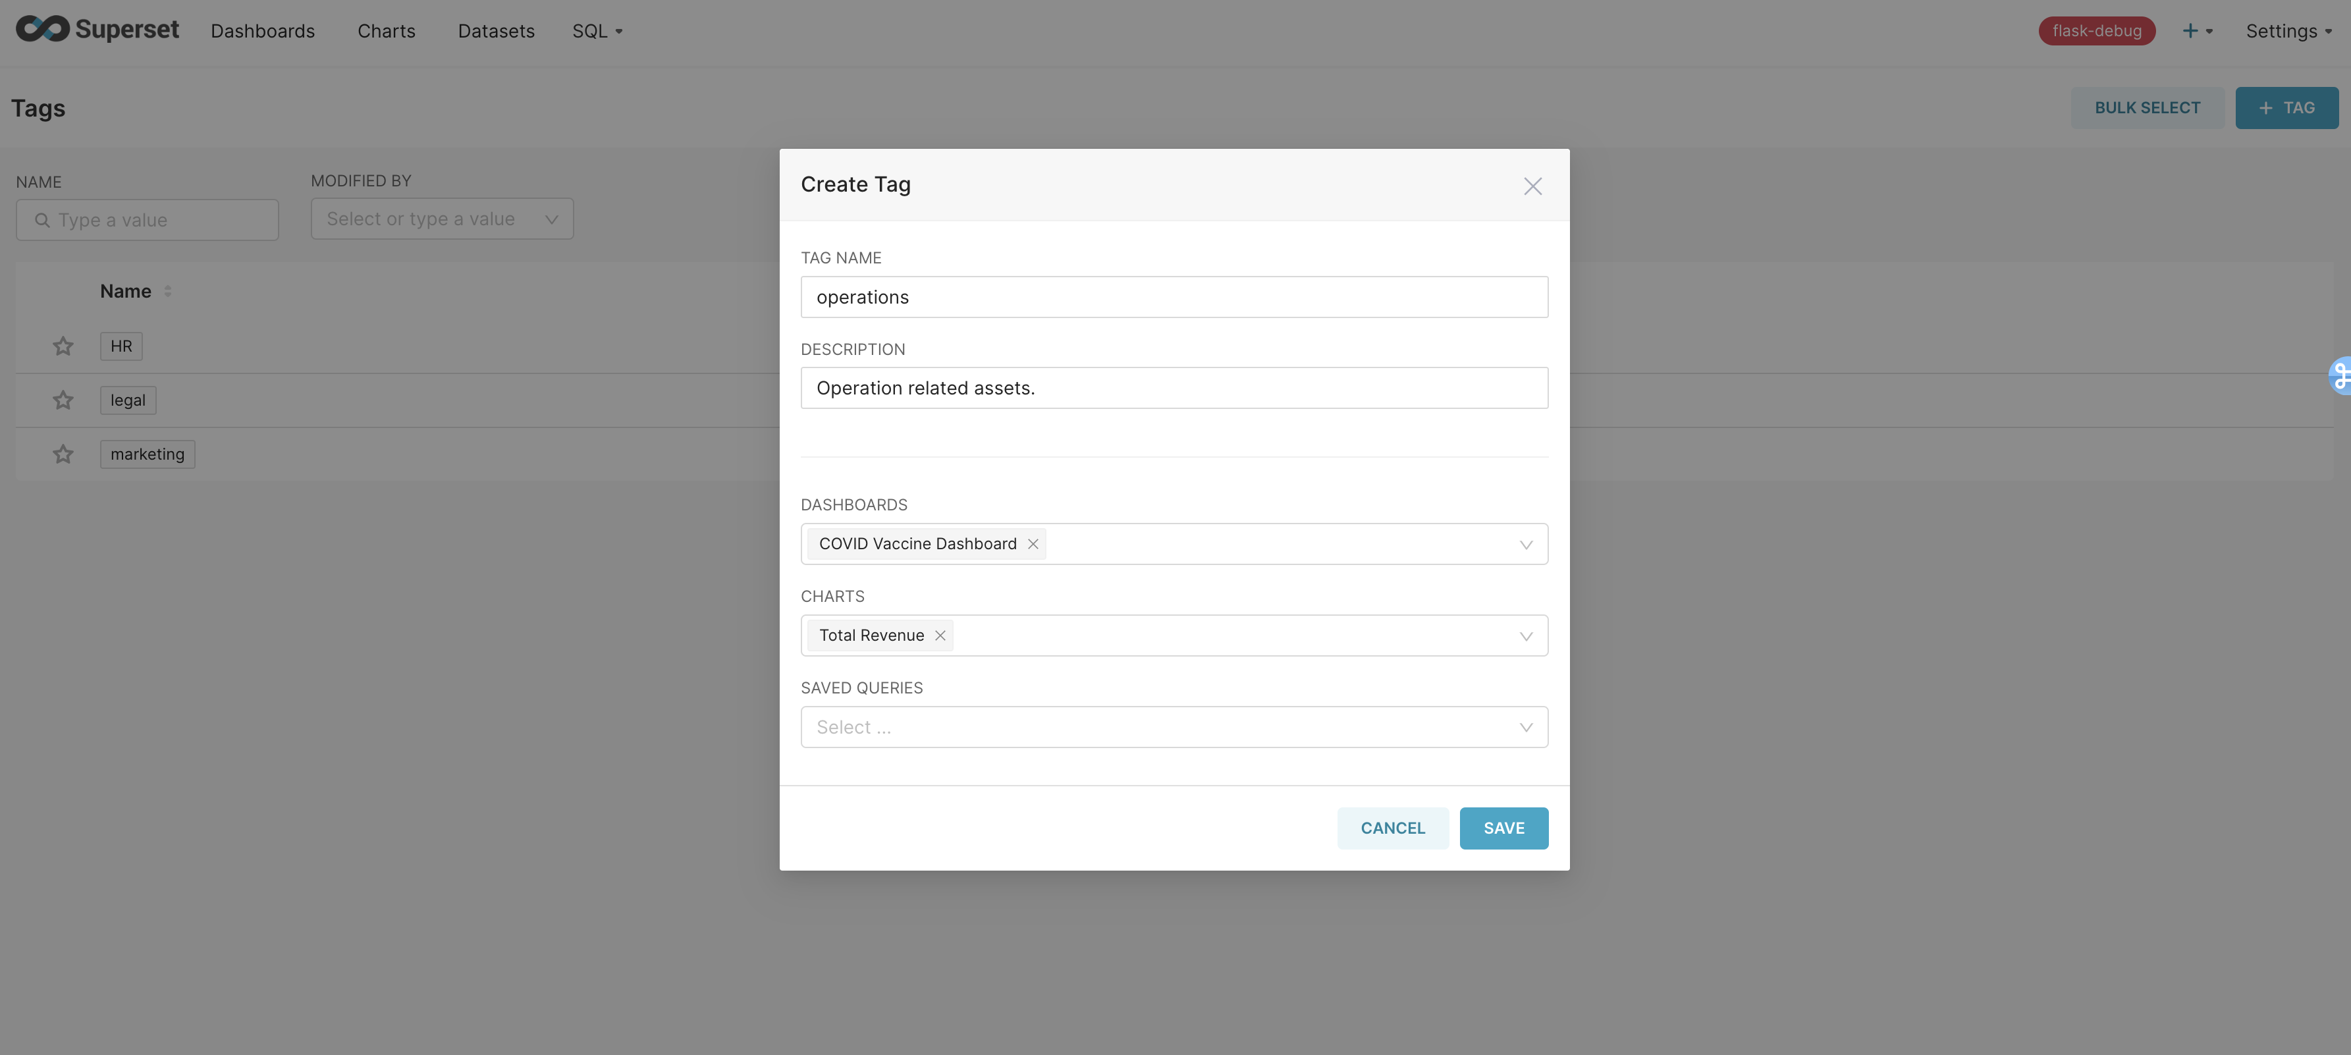Click the Name column sort icon
The width and height of the screenshot is (2351, 1055).
click(168, 291)
